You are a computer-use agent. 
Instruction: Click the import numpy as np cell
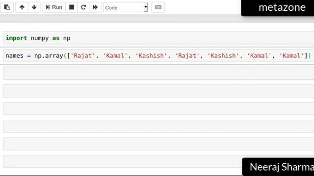(x=158, y=38)
